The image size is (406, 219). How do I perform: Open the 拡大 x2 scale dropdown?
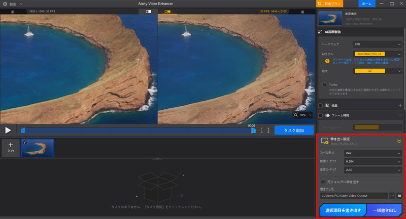[378, 71]
